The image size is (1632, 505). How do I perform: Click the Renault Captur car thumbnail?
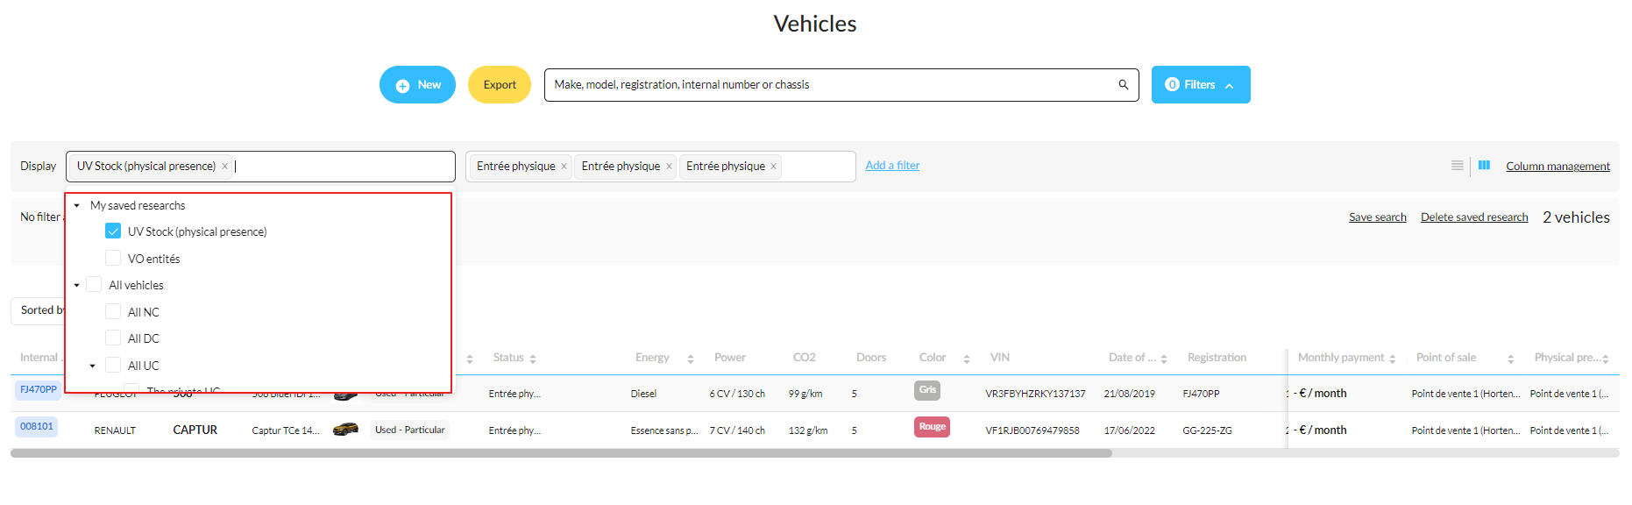[346, 430]
